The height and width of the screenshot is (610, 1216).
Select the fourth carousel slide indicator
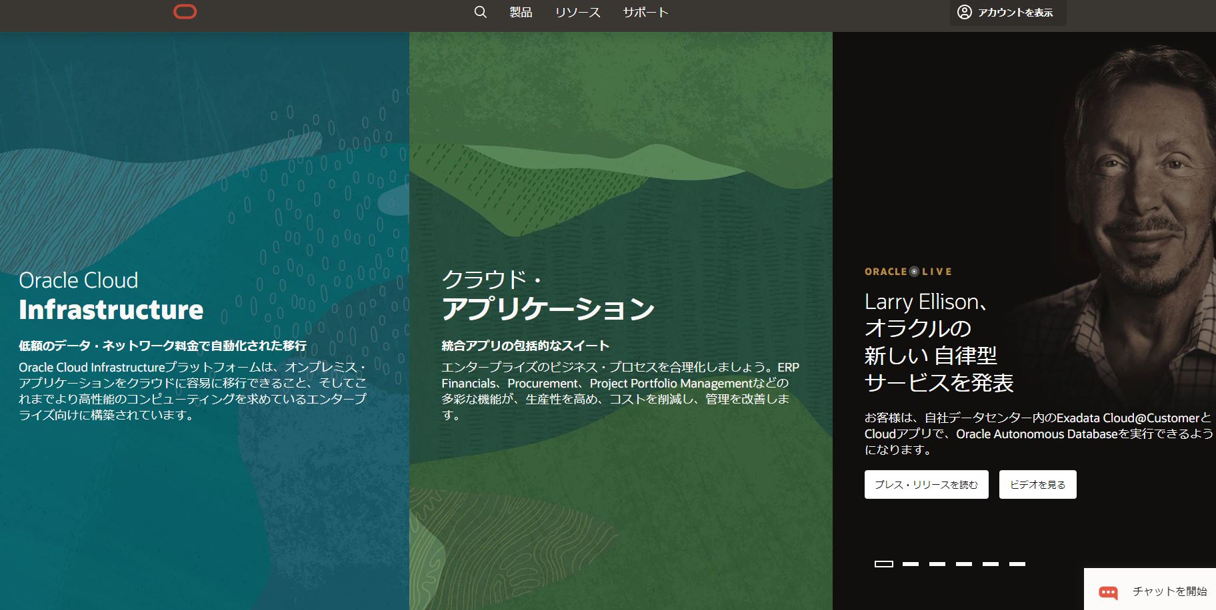[964, 563]
